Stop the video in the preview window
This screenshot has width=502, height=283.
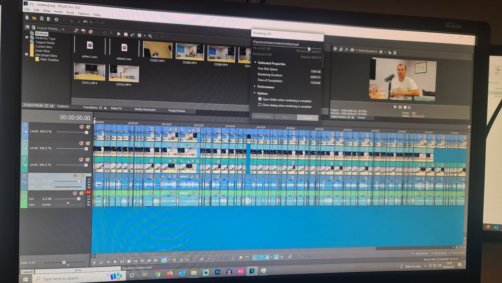click(405, 107)
